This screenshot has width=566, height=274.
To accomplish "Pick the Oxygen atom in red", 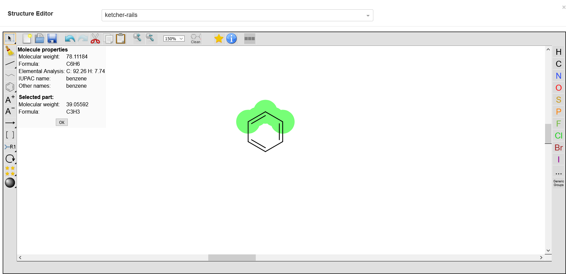I will click(x=558, y=88).
